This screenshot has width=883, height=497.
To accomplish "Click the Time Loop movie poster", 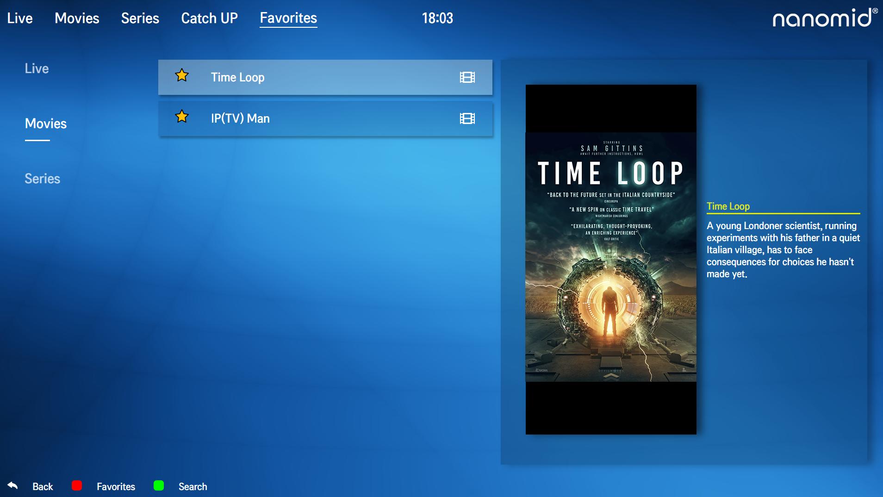I will click(x=611, y=259).
